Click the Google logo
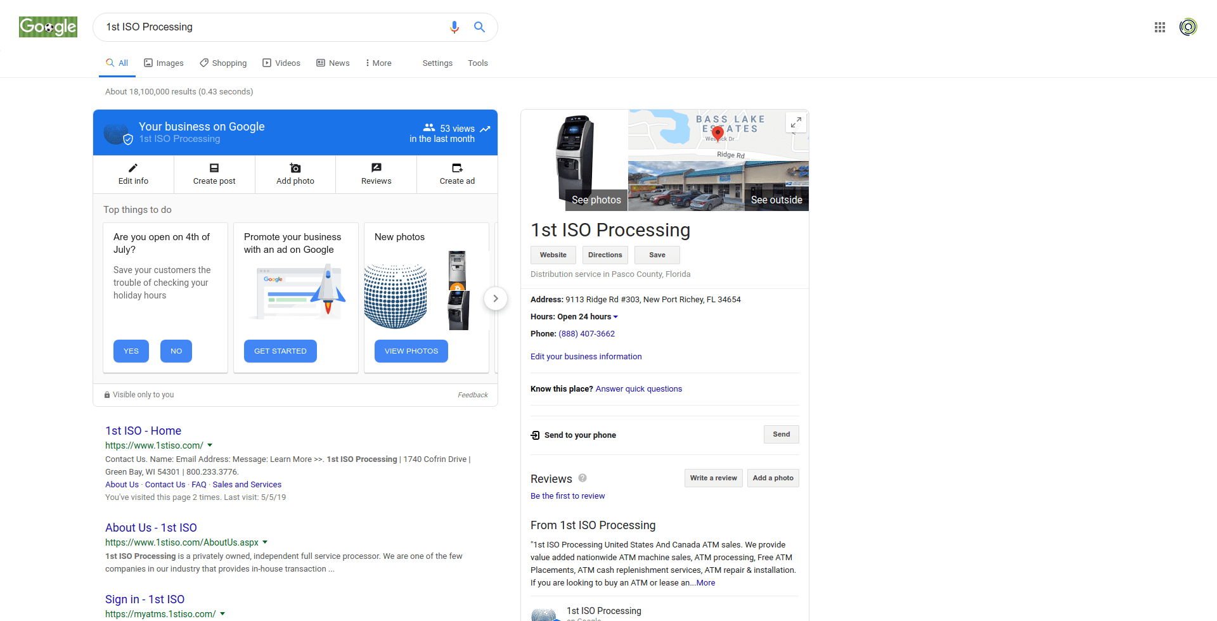Screen dimensions: 1217x621 pyautogui.click(x=48, y=27)
